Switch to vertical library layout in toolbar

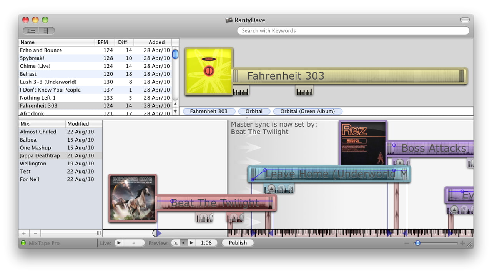pyautogui.click(x=47, y=31)
